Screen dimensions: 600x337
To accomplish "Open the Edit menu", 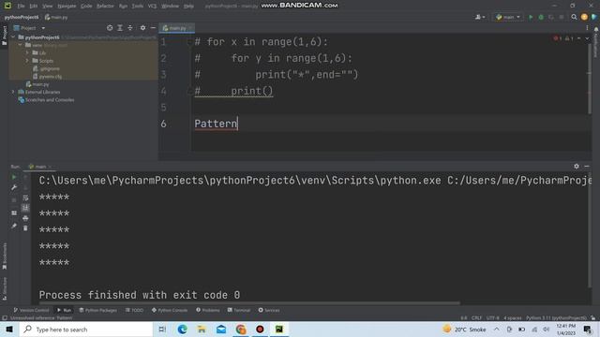I will (x=34, y=7).
